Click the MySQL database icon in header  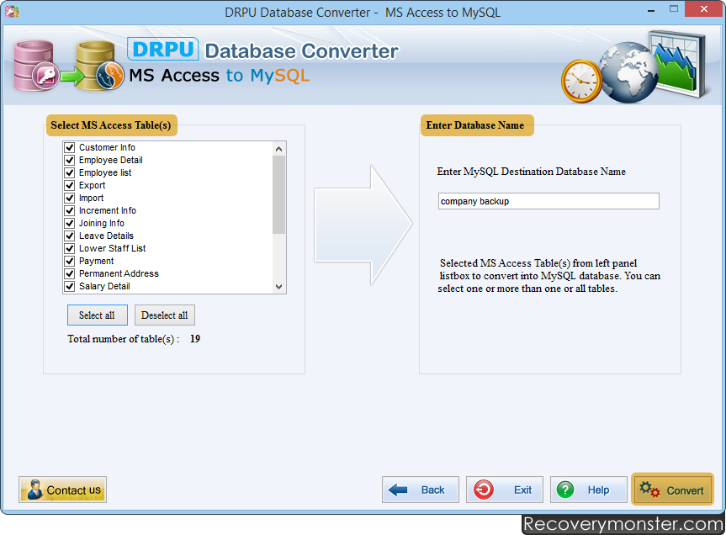(100, 66)
